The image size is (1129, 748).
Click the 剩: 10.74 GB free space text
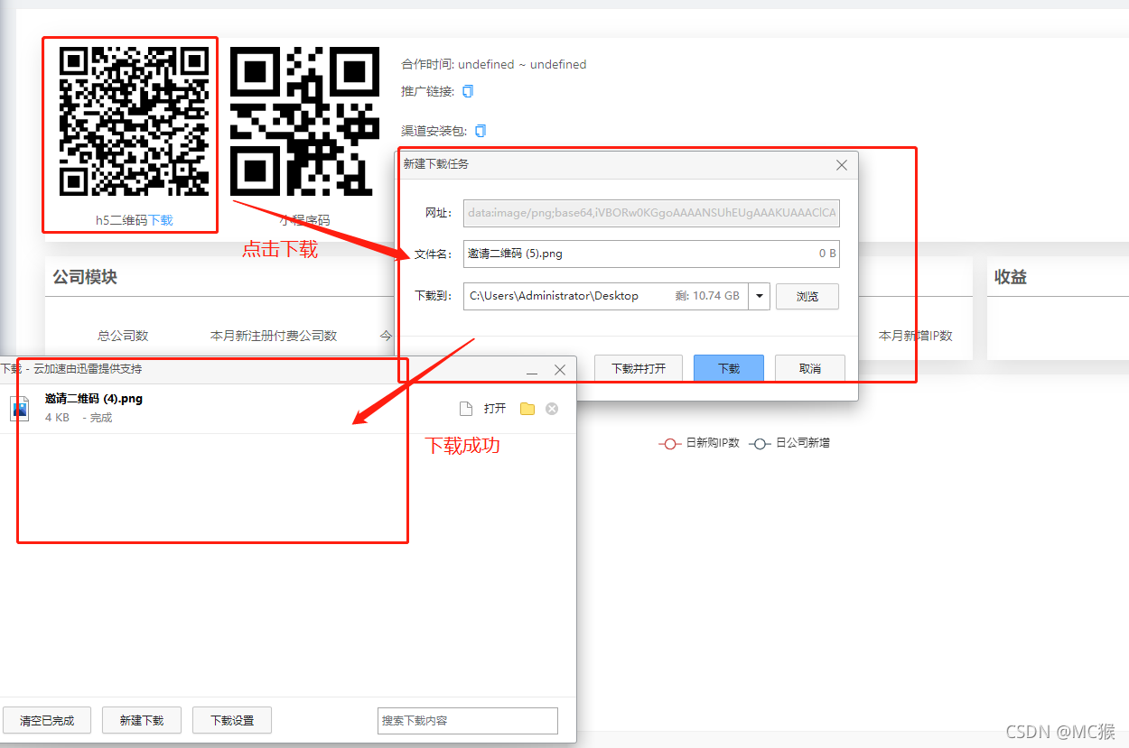(707, 296)
